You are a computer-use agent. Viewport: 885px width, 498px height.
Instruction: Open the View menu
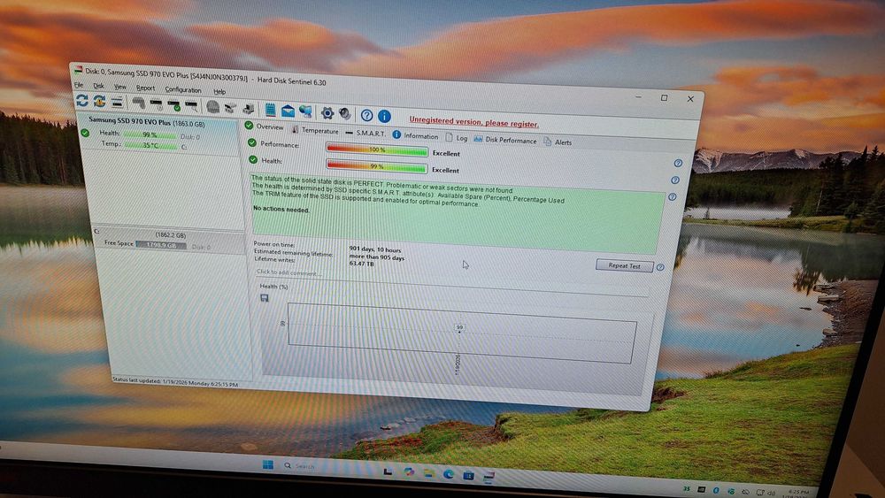point(120,87)
